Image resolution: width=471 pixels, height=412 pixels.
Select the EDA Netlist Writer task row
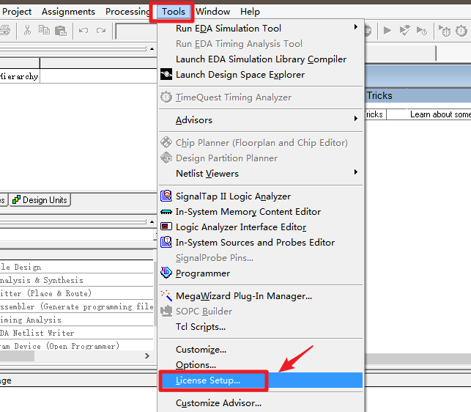pyautogui.click(x=77, y=334)
